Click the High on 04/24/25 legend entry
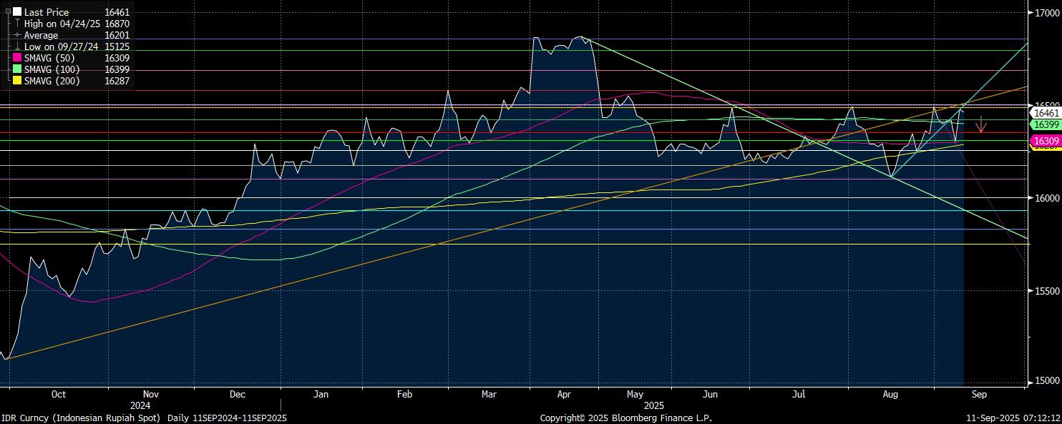The width and height of the screenshot is (1062, 424). (66, 24)
